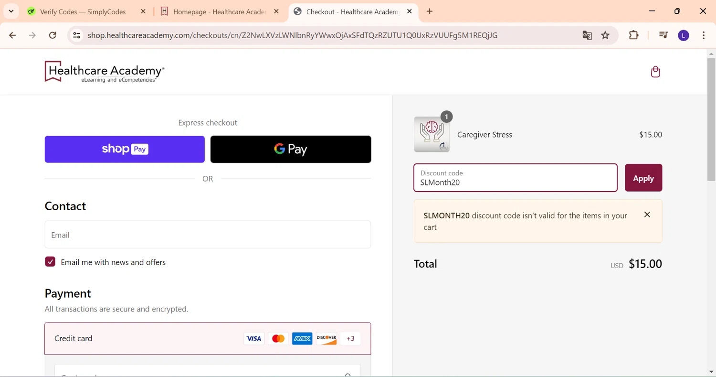
Task: Expand the tab search dropdown arrow
Action: (11, 11)
